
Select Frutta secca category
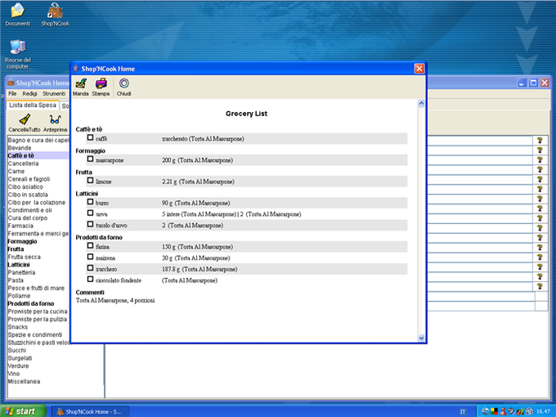pos(24,257)
